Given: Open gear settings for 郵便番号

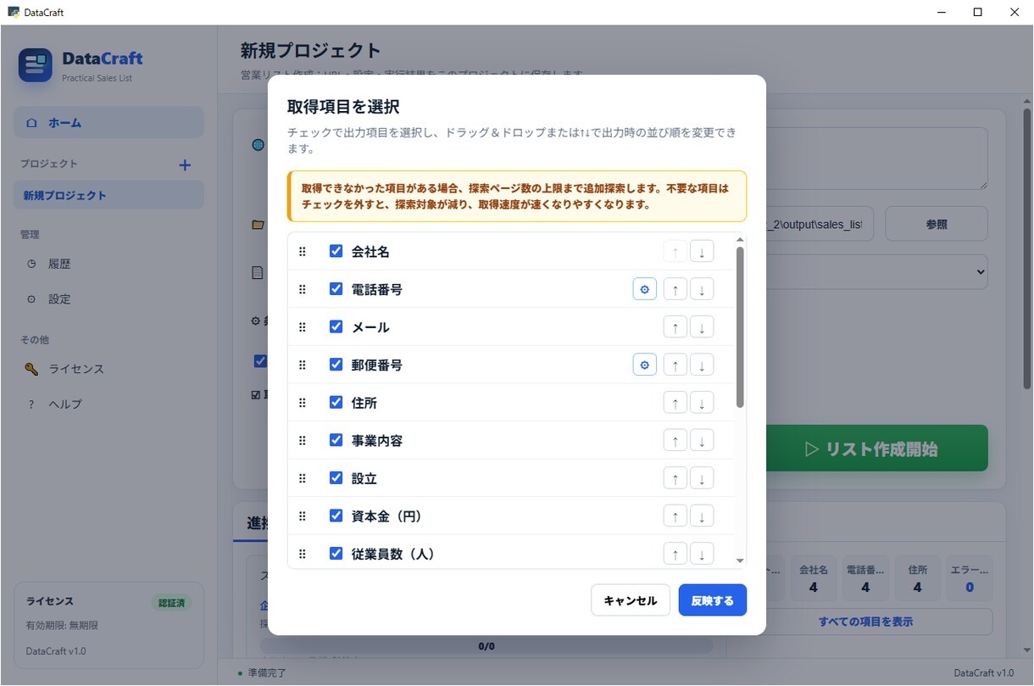Looking at the screenshot, I should [645, 365].
